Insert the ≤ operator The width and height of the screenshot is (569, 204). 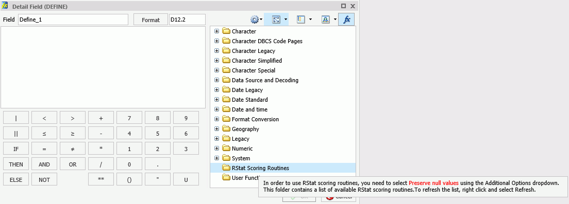[x=44, y=133]
